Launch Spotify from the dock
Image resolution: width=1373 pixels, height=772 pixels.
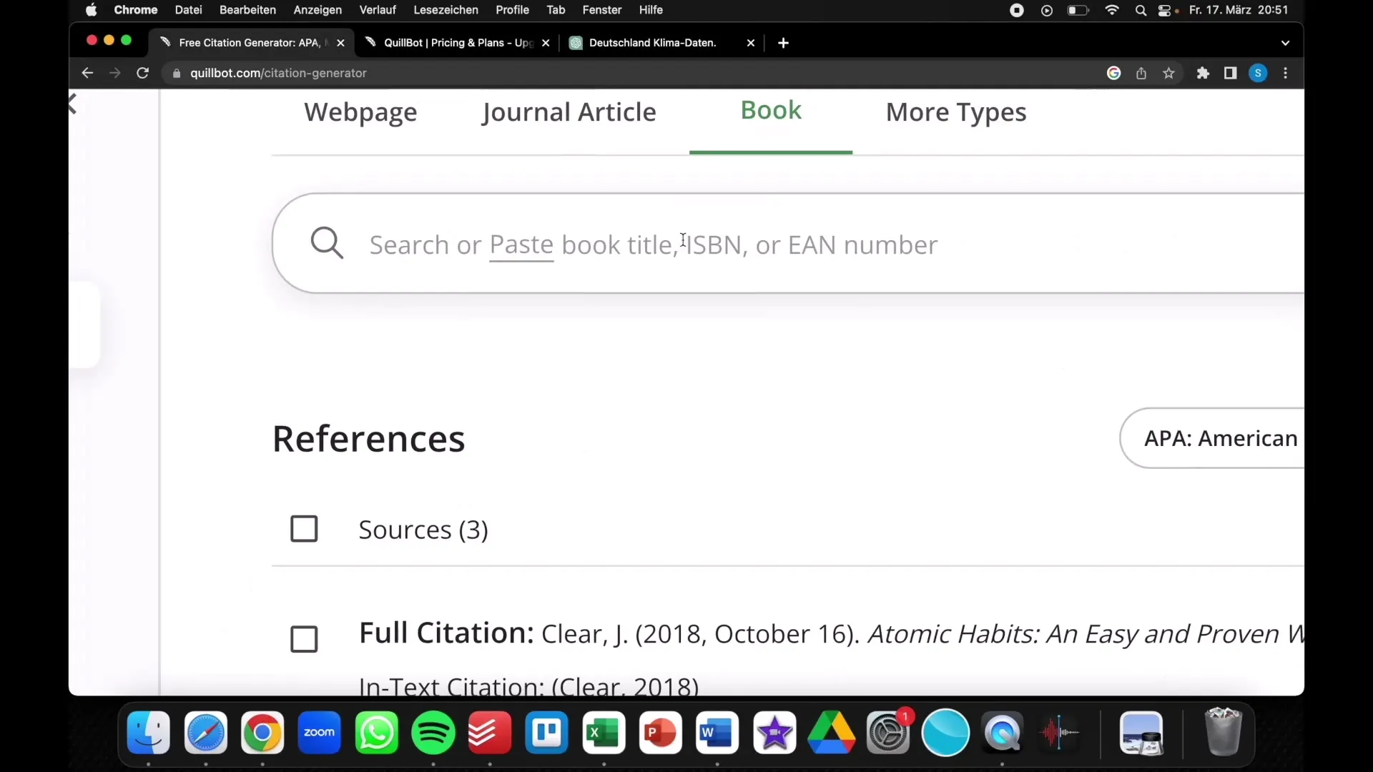click(434, 733)
